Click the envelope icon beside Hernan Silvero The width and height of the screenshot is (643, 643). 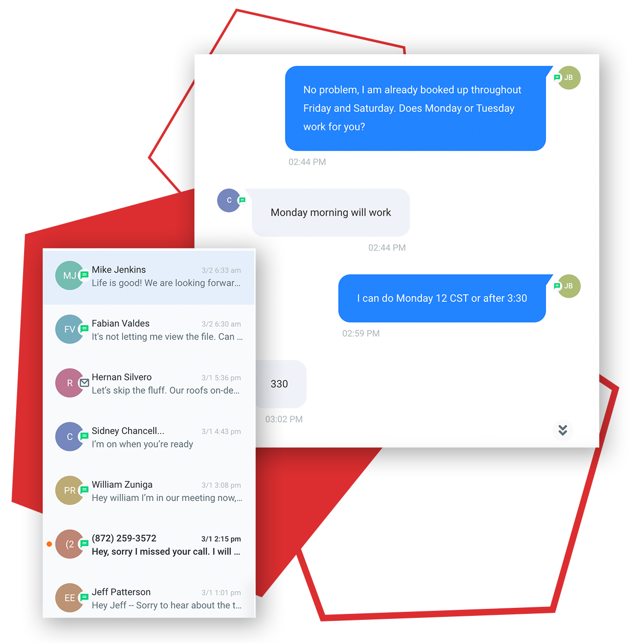tap(84, 383)
